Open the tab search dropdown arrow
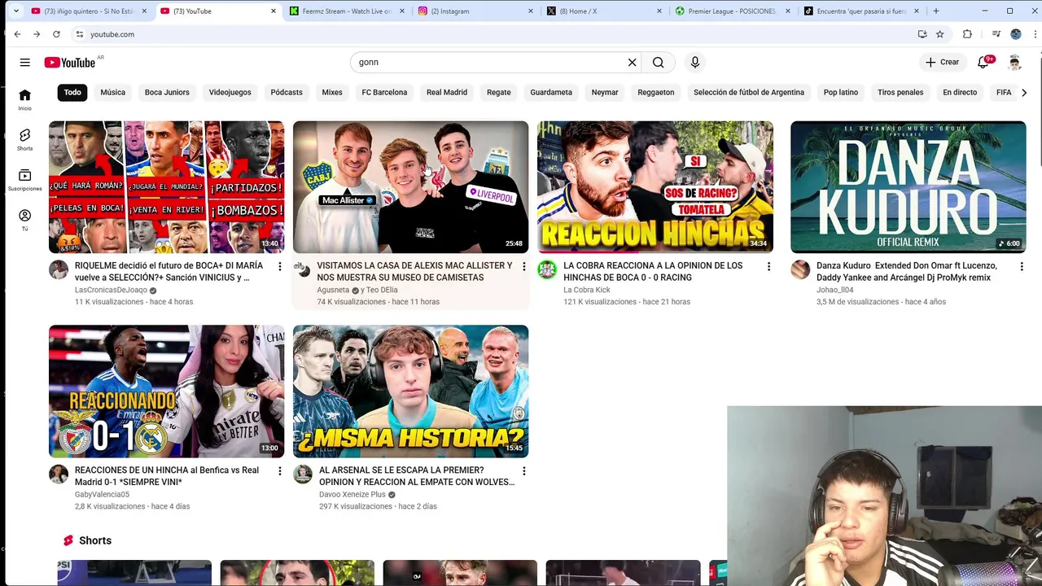This screenshot has width=1042, height=586. point(15,11)
